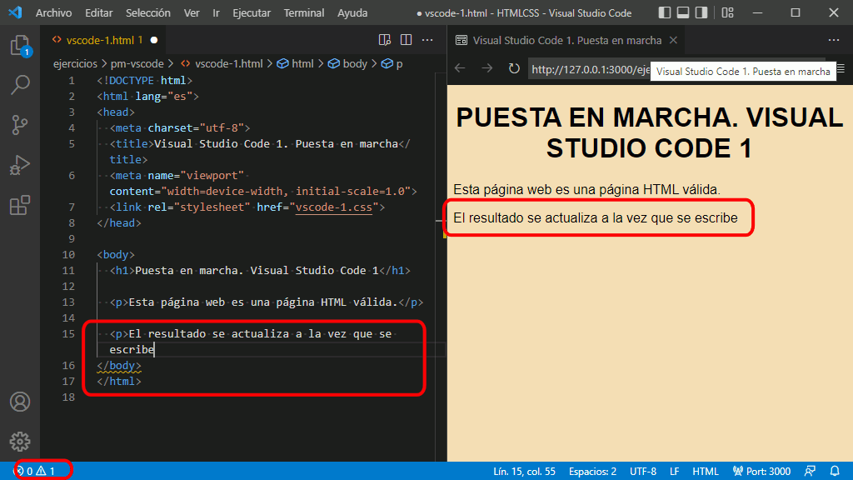This screenshot has height=480, width=853.
Task: Open the Archivo menu
Action: 53,12
